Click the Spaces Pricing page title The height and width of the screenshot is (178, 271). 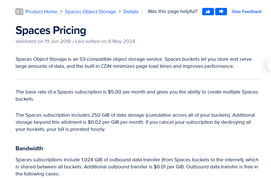click(x=51, y=30)
